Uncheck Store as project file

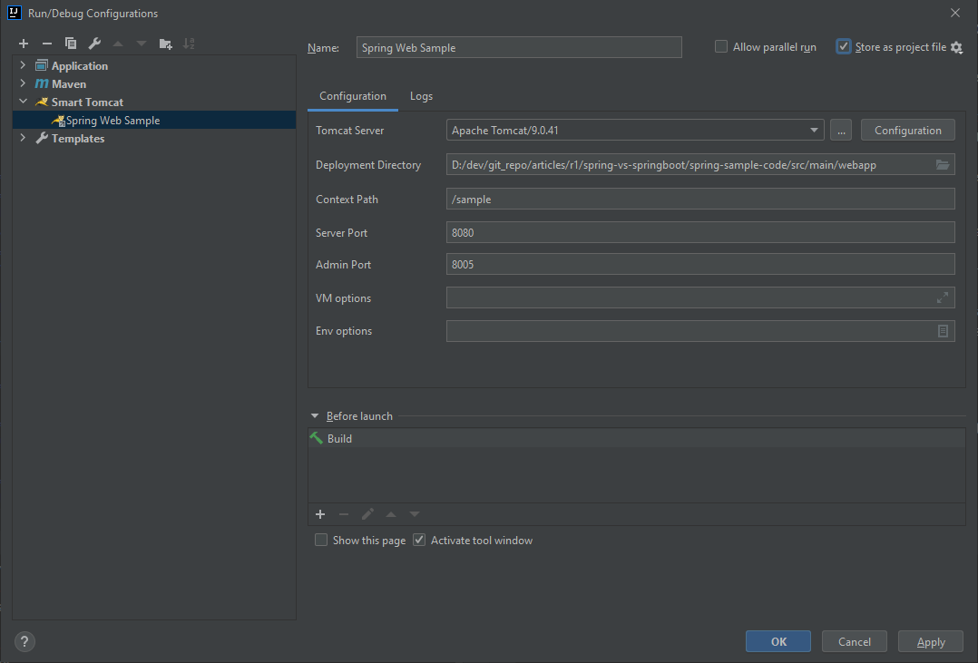pos(844,47)
